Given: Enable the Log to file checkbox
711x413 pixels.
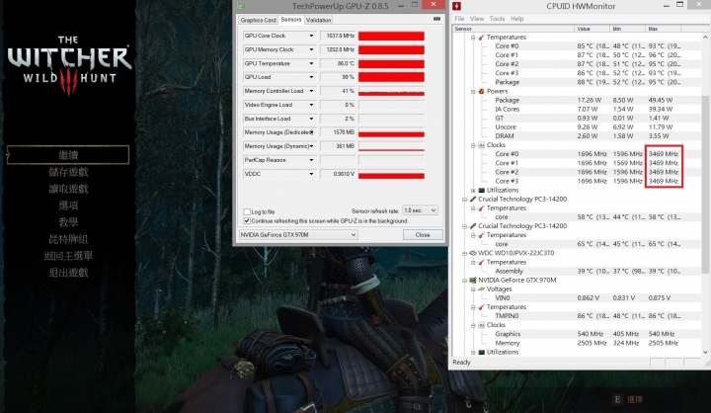Looking at the screenshot, I should click(x=247, y=212).
